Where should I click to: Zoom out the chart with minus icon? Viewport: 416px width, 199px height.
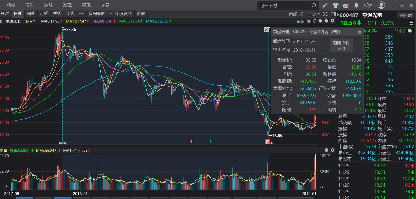point(326,21)
